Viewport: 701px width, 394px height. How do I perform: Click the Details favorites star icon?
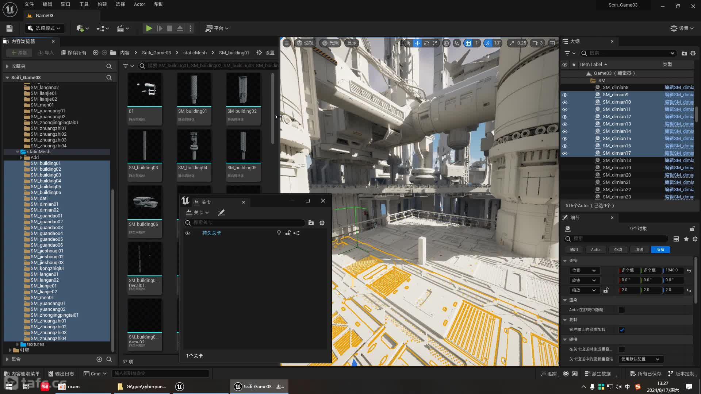[x=686, y=239]
